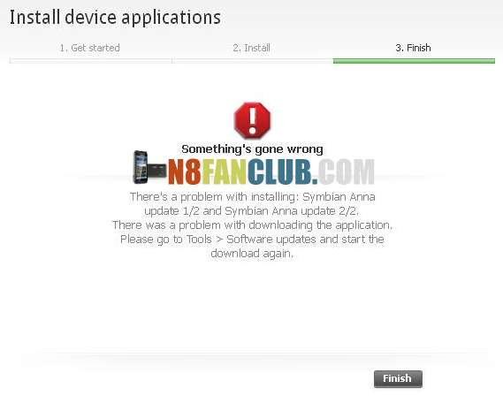The width and height of the screenshot is (503, 396).
Task: Click 'problem with downloading the application' text
Action: coord(286,225)
